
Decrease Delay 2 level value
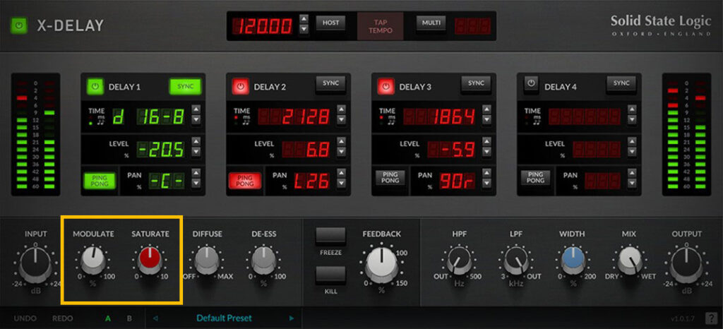341,151
